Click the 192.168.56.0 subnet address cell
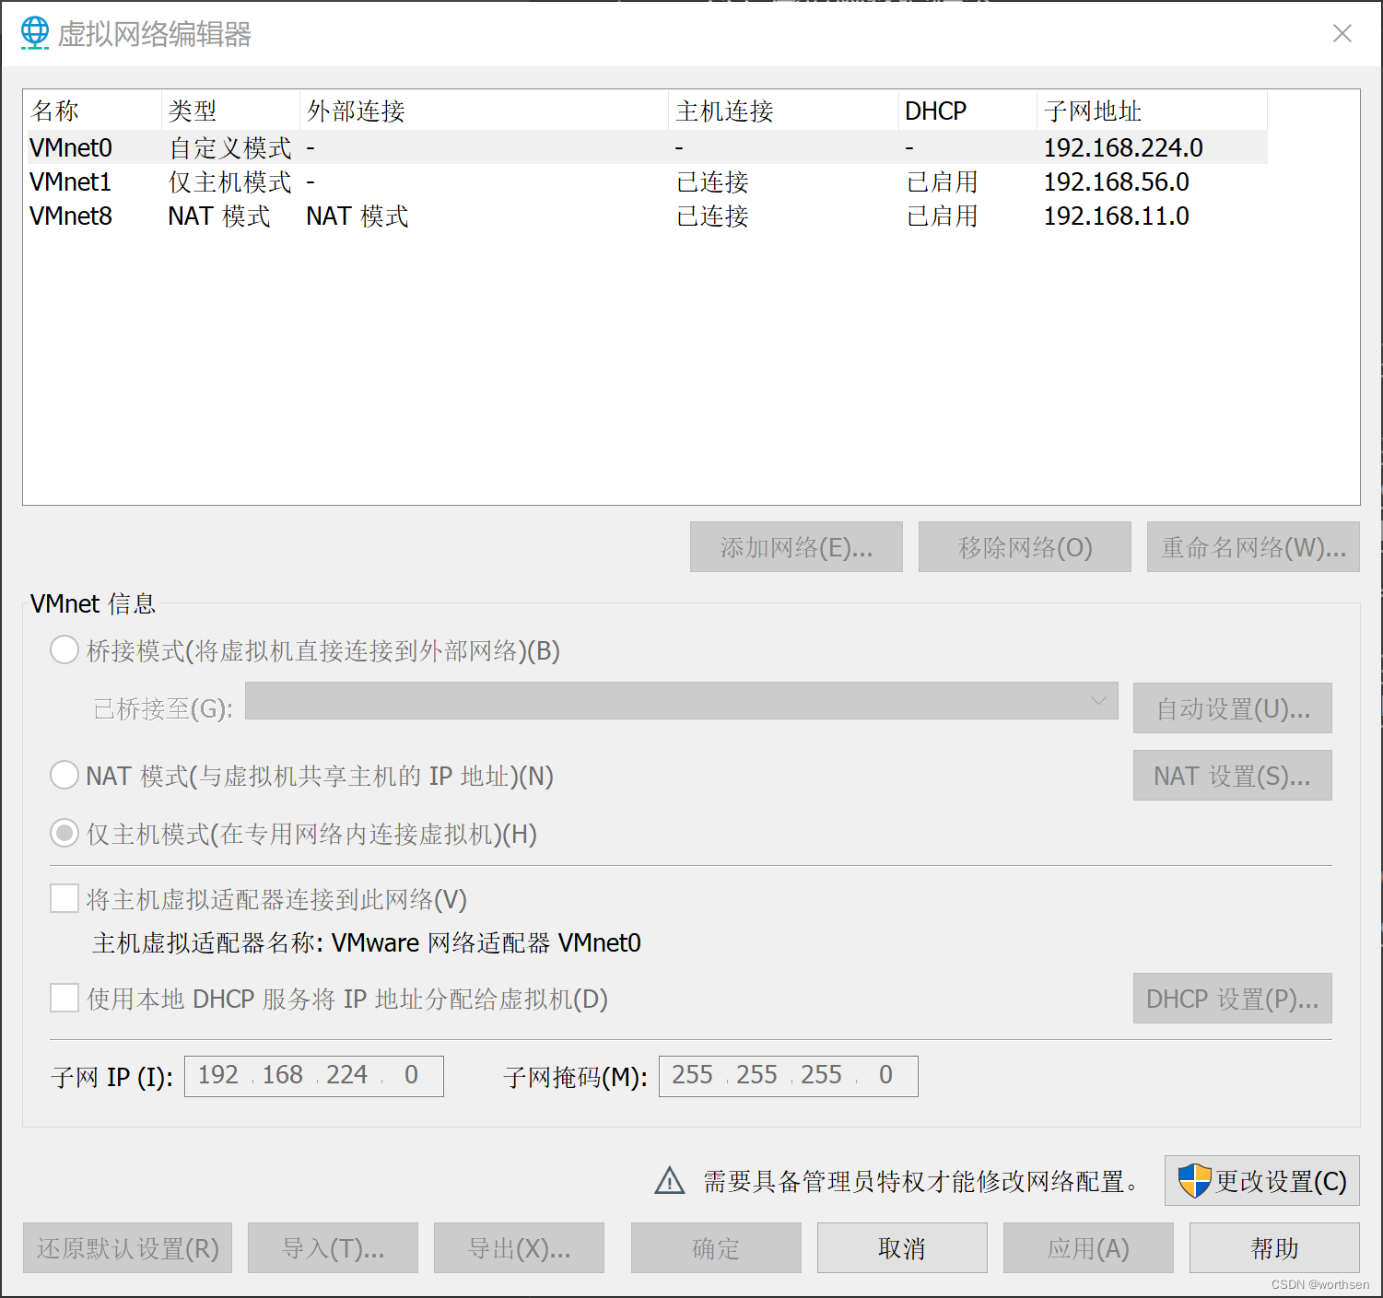The width and height of the screenshot is (1383, 1298). tap(1116, 181)
